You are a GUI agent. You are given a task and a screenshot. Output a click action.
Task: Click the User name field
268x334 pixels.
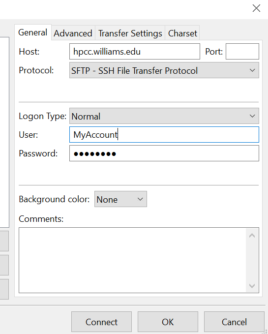point(164,135)
